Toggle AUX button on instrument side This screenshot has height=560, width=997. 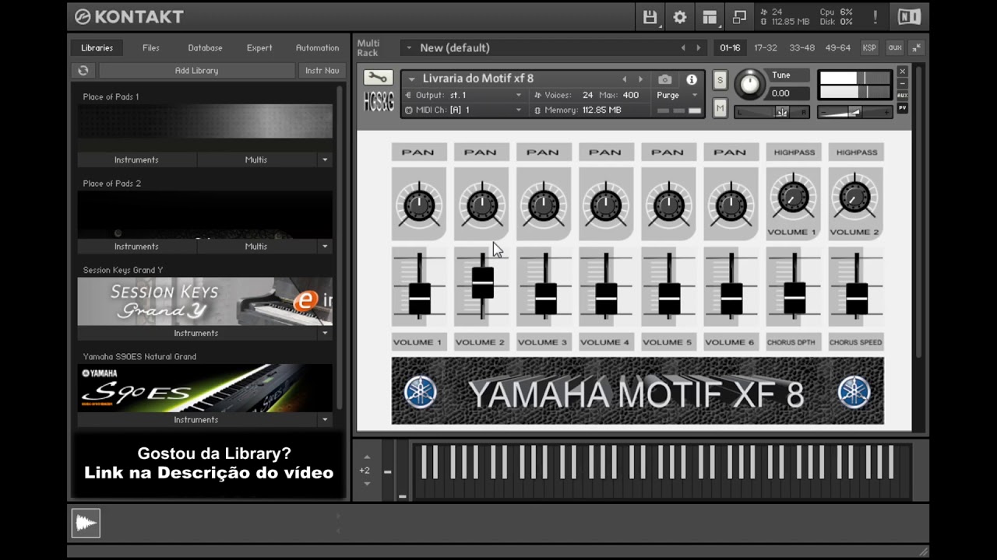point(903,96)
